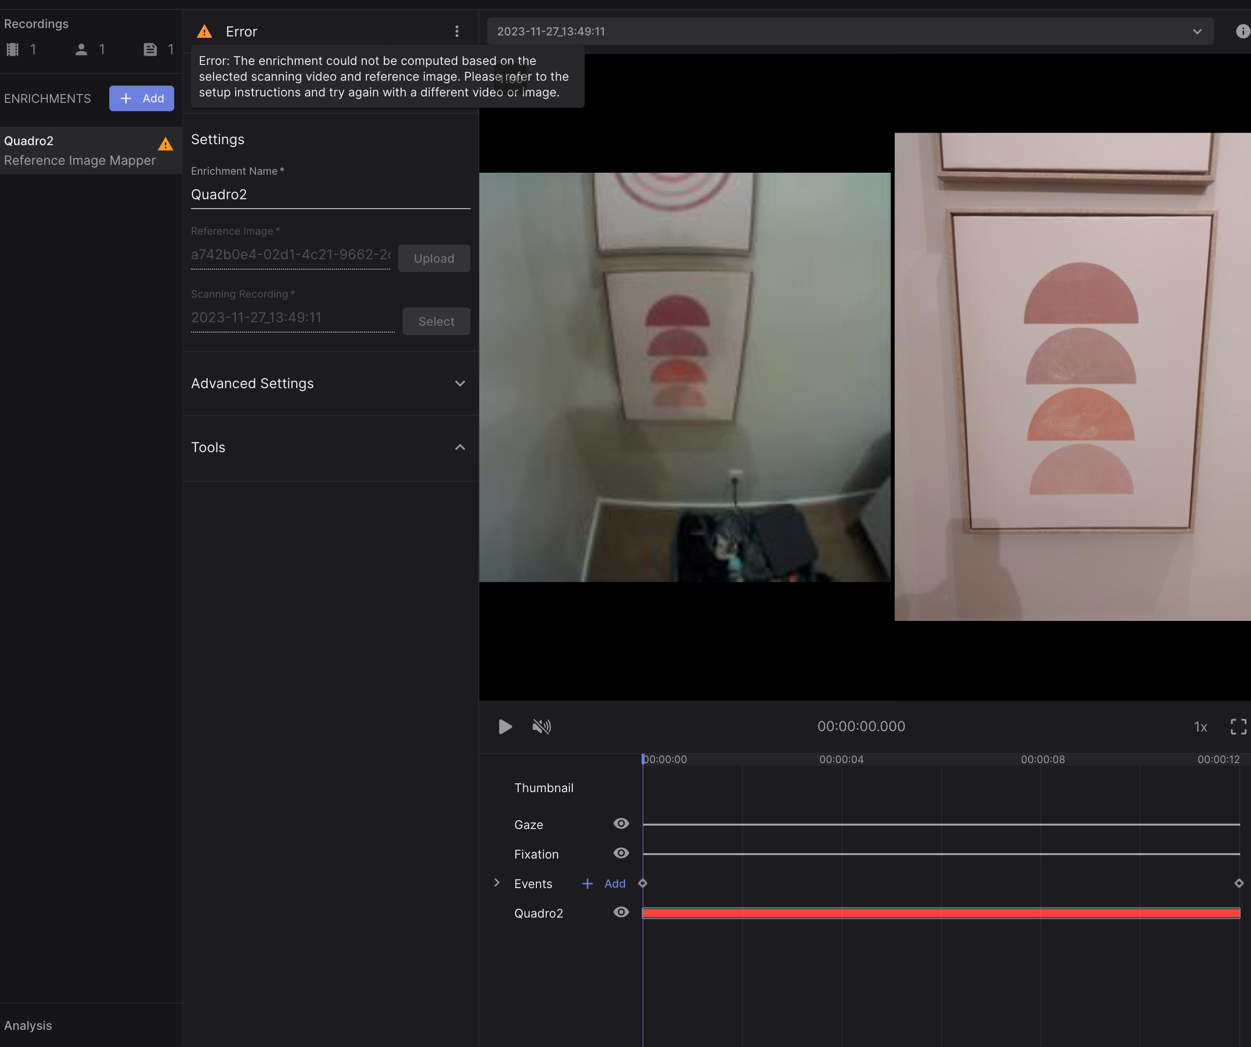1251x1047 pixels.
Task: Click the Upload reference image button
Action: 434,258
